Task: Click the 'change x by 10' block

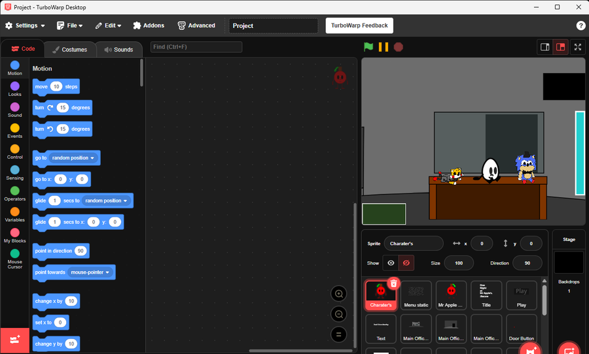Action: click(56, 301)
